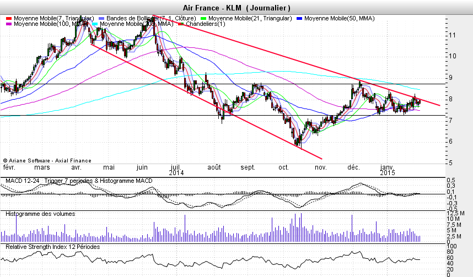Click the '7,5 M' volume axis label
Screen dimensions: 473x277
454,225
